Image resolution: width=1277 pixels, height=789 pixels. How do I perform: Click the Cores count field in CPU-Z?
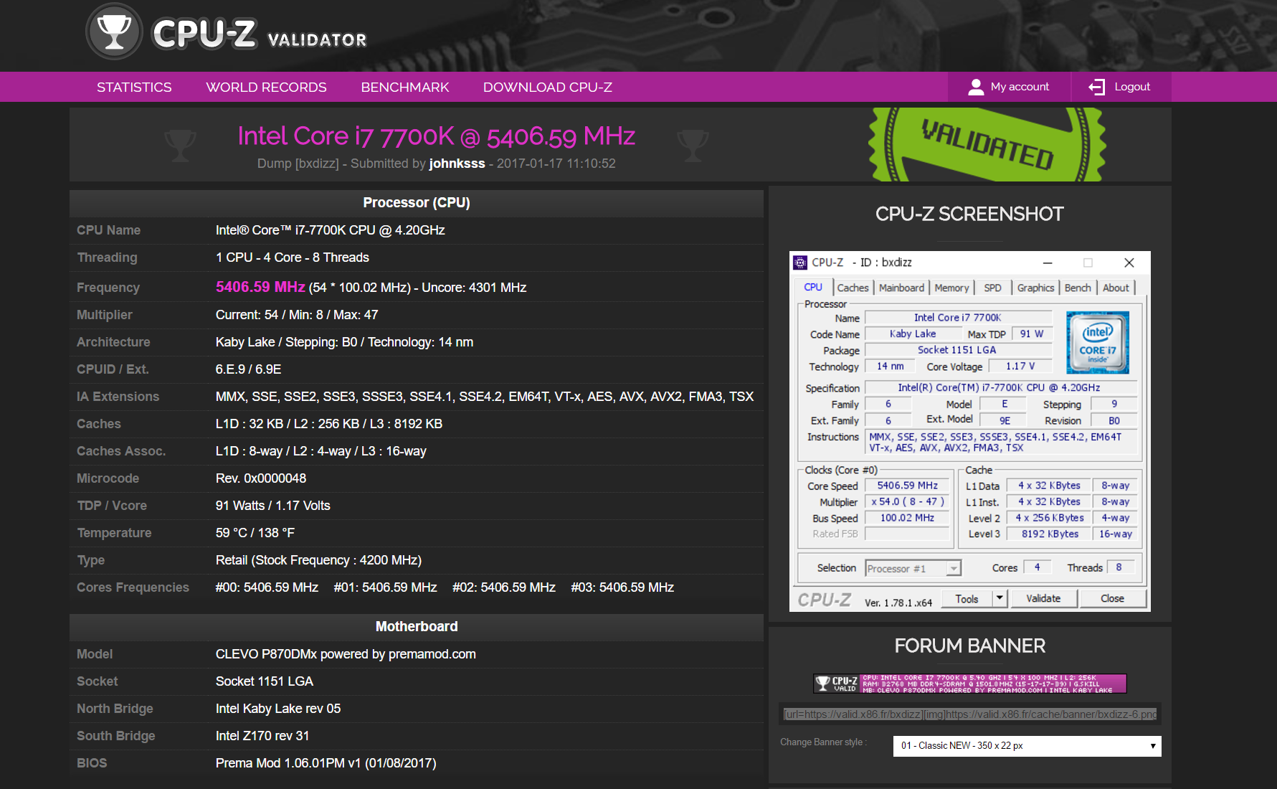(1037, 567)
